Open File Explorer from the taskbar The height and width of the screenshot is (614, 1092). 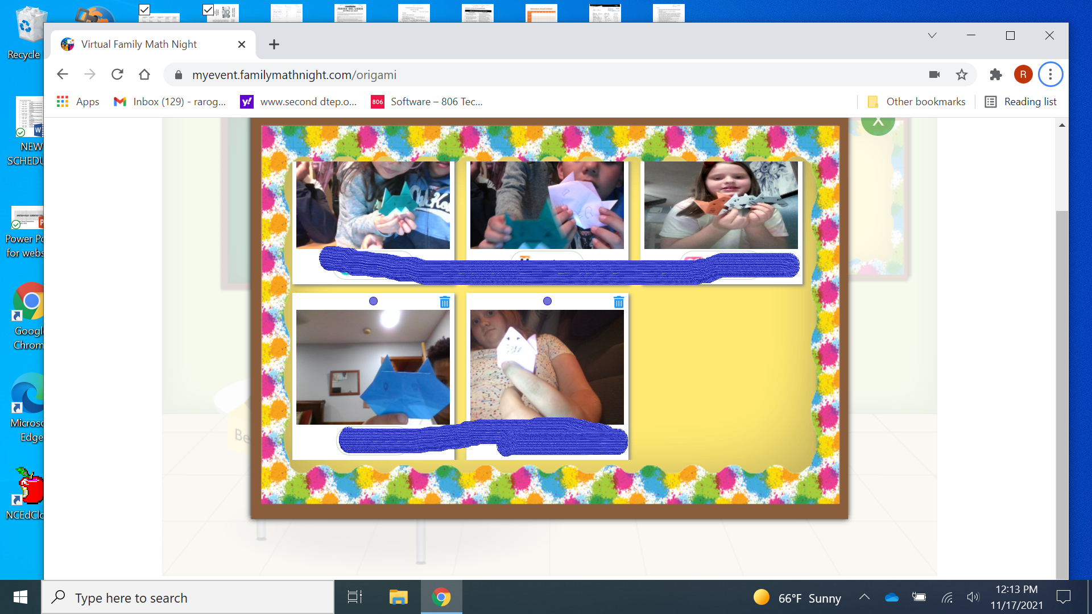[x=398, y=597]
